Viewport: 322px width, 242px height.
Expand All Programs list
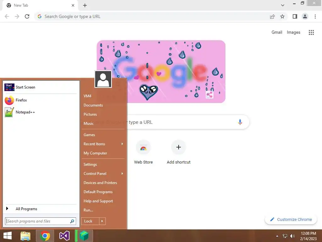point(41,209)
